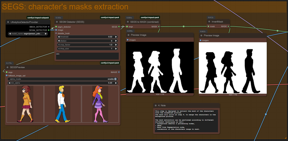Click the IMAGE output port on SEGSPreview
The height and width of the screenshot is (141, 288).
119,72
